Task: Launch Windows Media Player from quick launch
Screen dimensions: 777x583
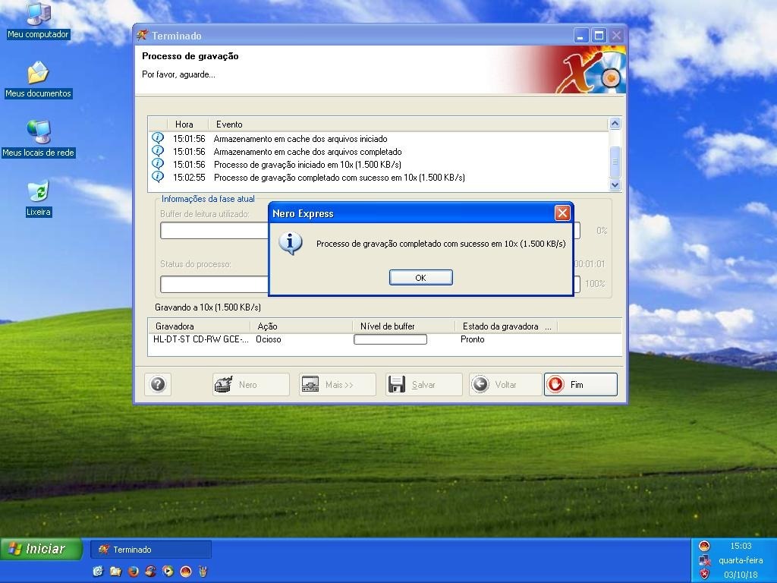Action: 168,571
